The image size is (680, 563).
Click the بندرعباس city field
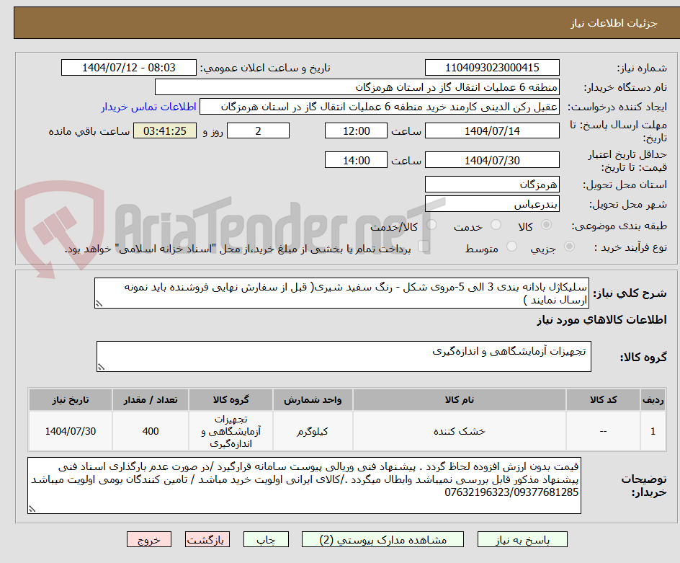coord(492,203)
